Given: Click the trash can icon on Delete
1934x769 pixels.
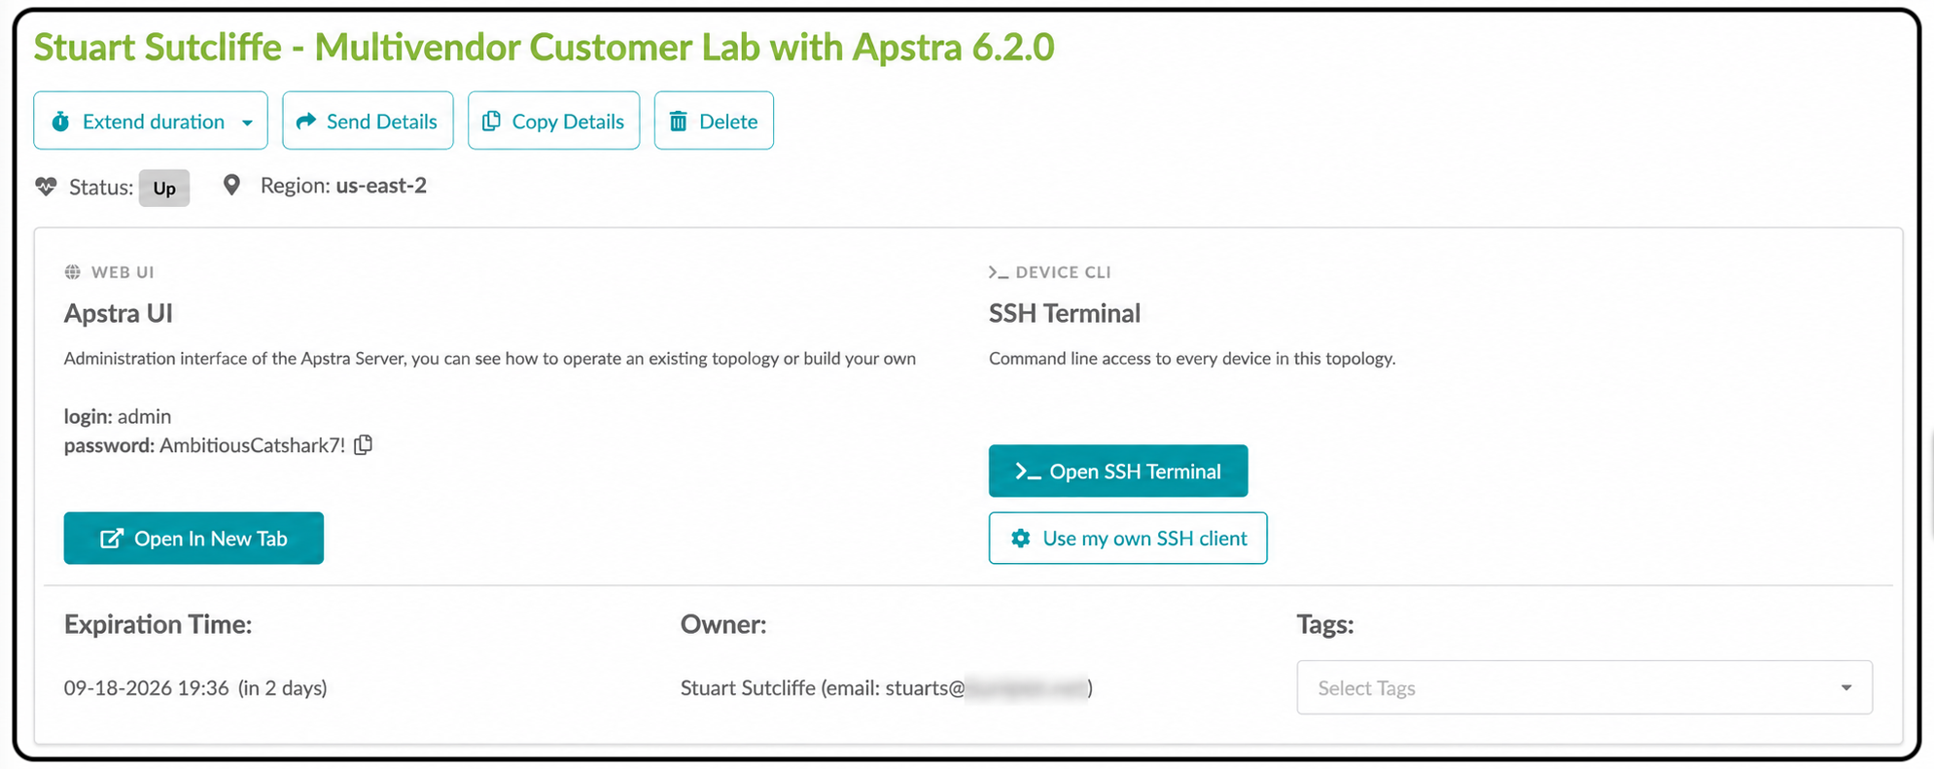Looking at the screenshot, I should tap(678, 121).
